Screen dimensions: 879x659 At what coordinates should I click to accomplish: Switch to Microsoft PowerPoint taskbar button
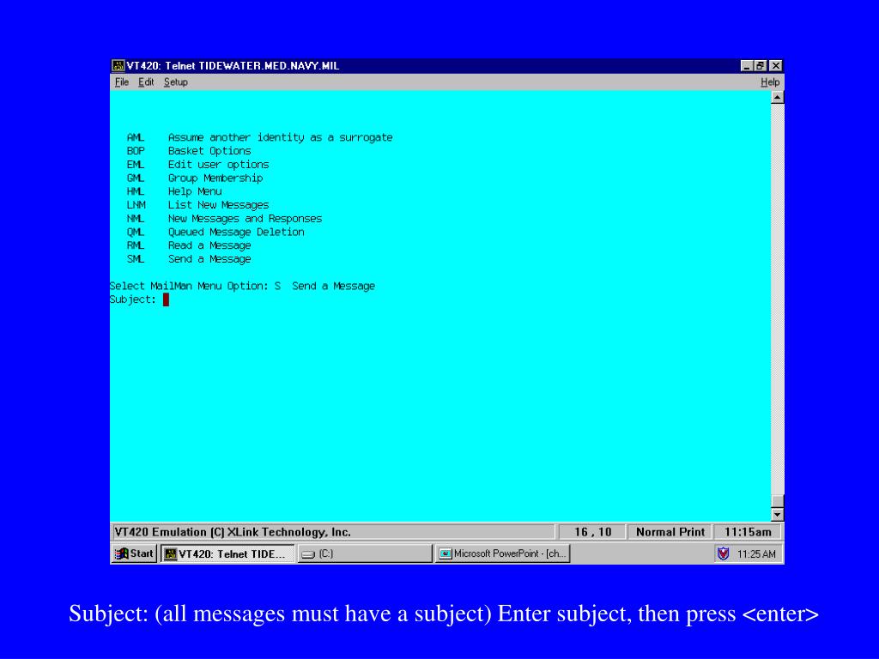click(502, 553)
